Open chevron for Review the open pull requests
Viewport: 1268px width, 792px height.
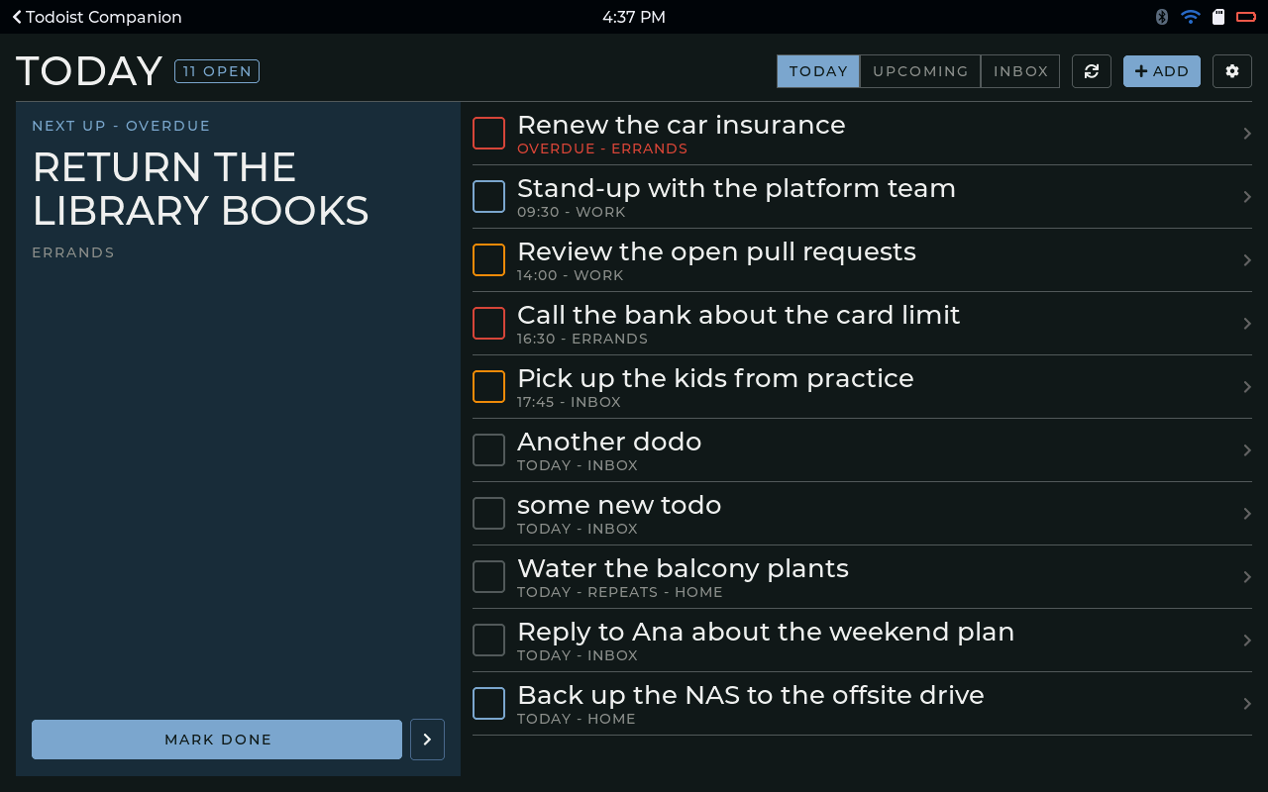pos(1247,260)
